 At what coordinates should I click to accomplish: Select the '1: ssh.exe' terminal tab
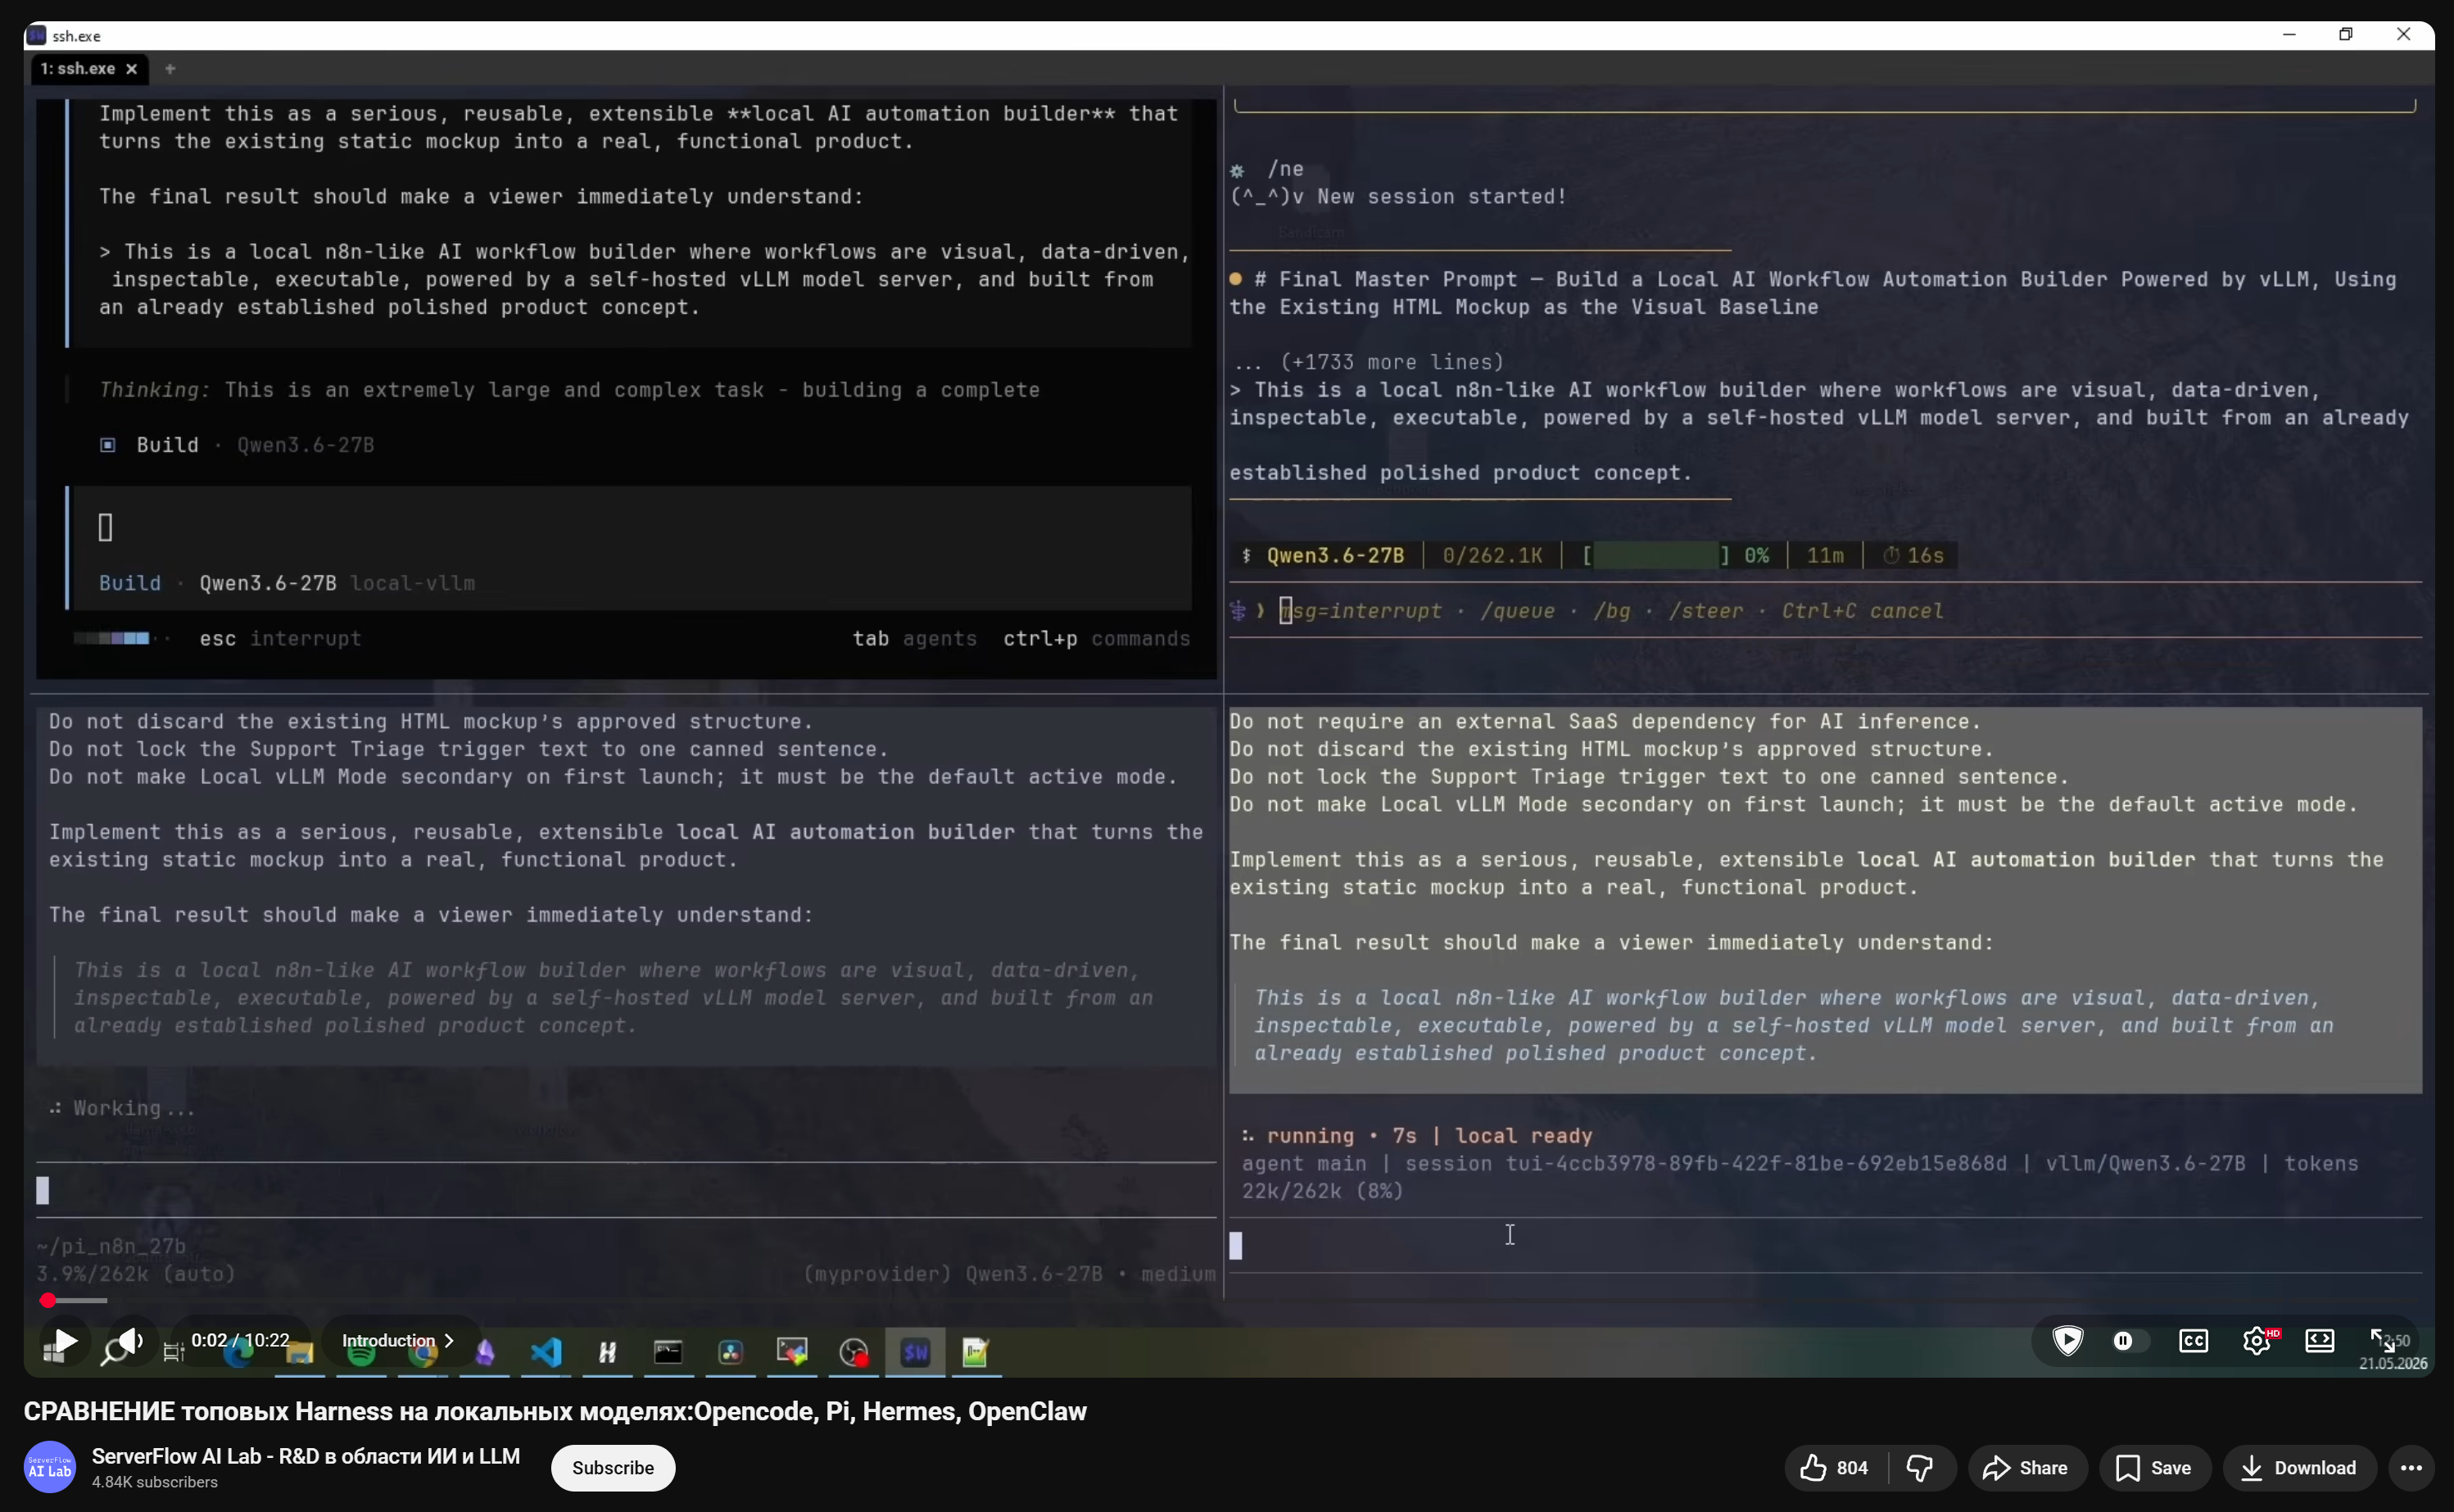(78, 68)
